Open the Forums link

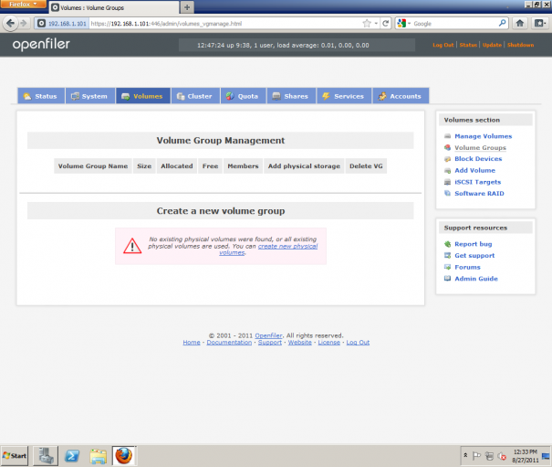click(467, 267)
